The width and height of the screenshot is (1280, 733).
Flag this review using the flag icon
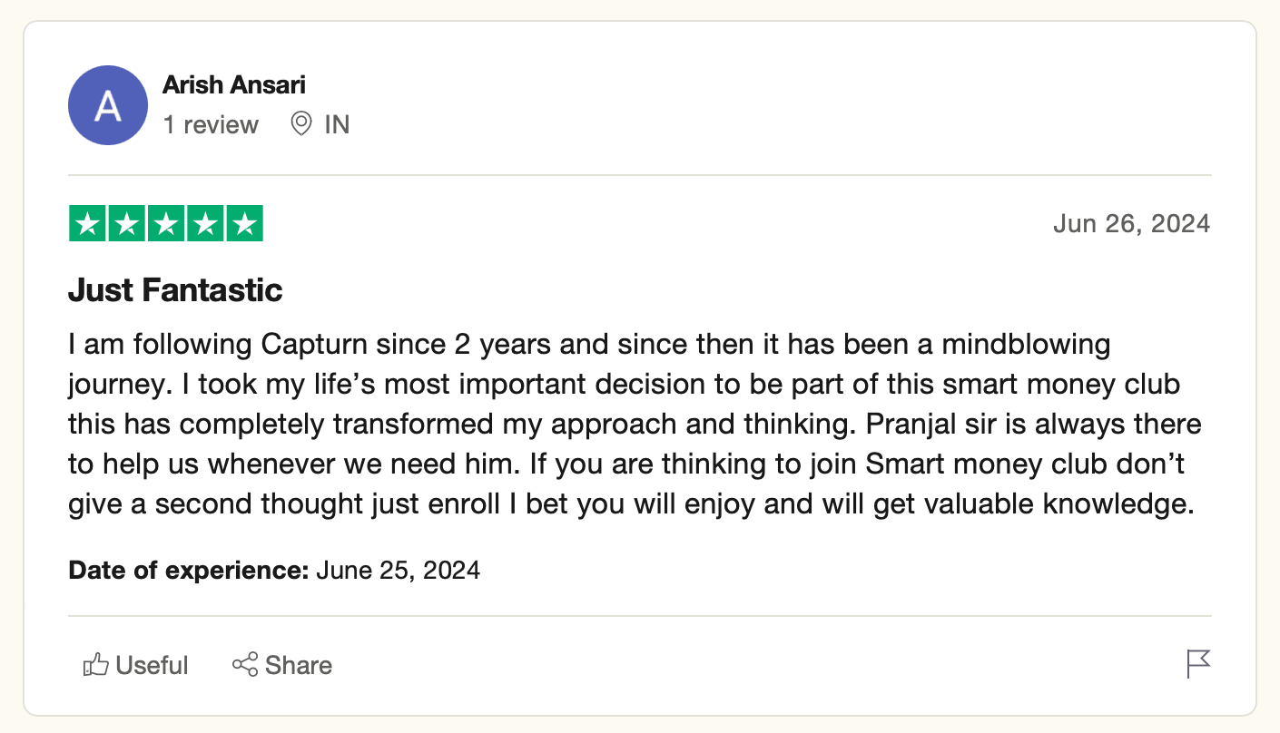pyautogui.click(x=1199, y=664)
